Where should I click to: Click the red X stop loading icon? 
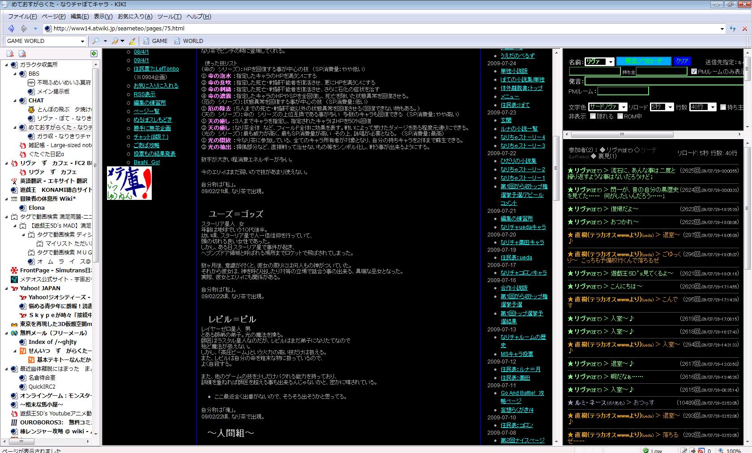pos(745,29)
